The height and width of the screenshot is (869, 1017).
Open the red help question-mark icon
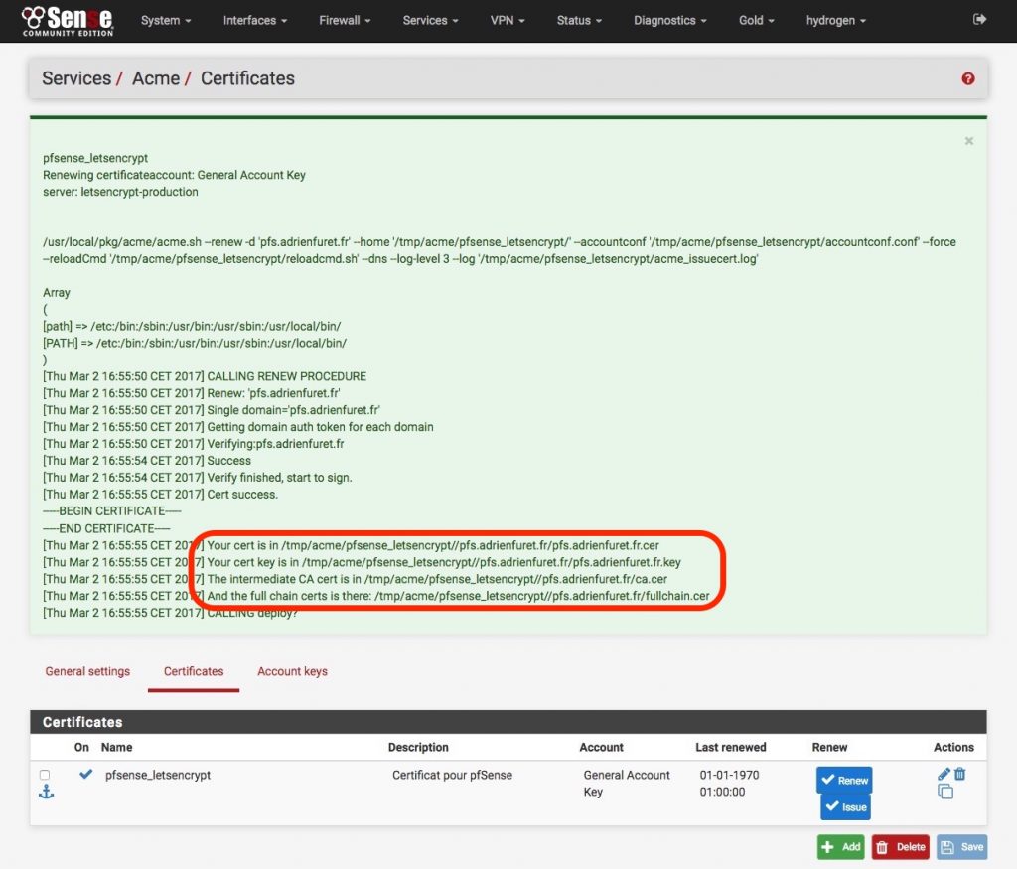pos(967,78)
